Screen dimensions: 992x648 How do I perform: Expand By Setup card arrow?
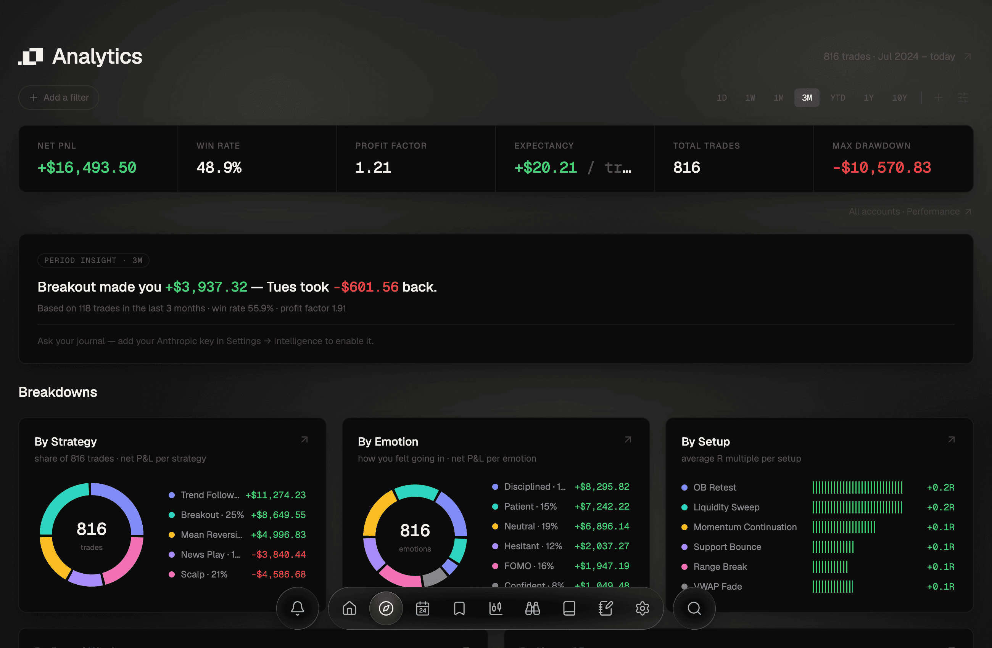[951, 439]
